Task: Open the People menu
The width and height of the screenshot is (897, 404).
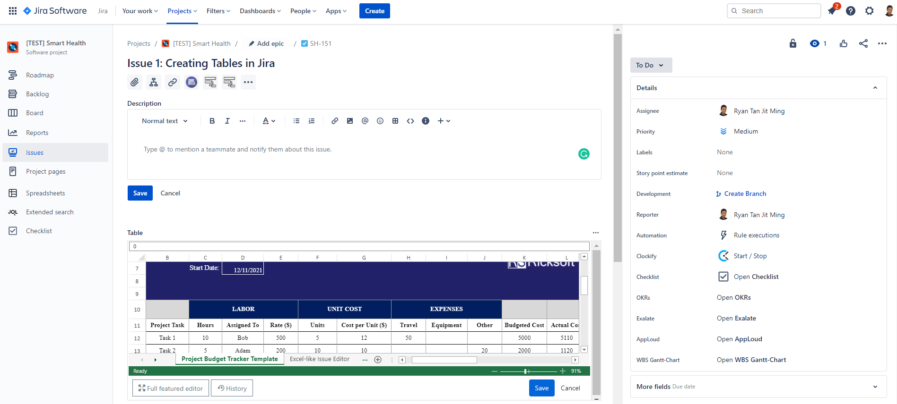Action: tap(304, 11)
